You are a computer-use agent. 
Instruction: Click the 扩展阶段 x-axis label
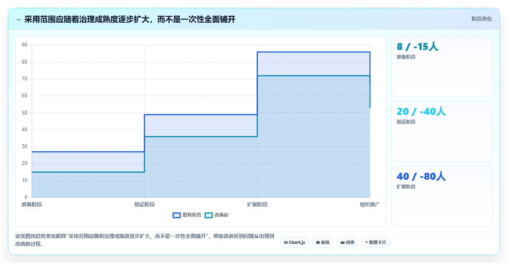(x=257, y=204)
